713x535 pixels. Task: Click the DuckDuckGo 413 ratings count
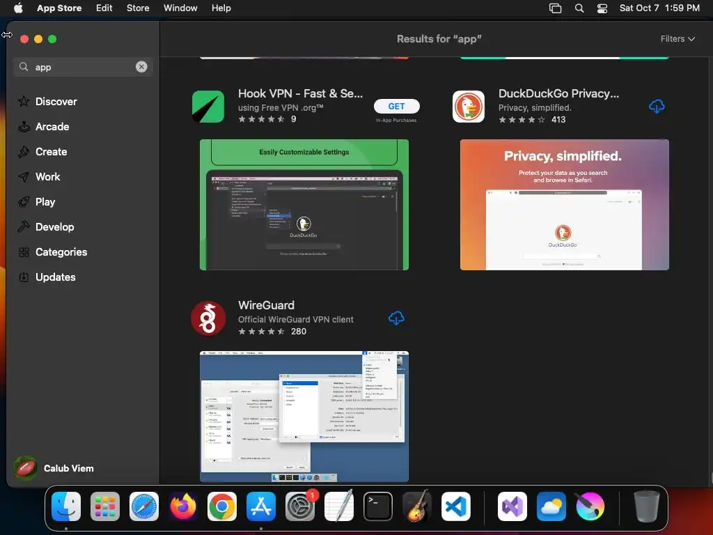point(558,120)
